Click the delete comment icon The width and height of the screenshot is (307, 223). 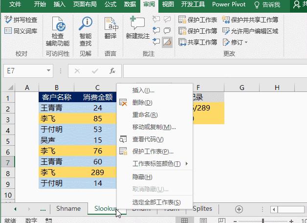point(156,19)
